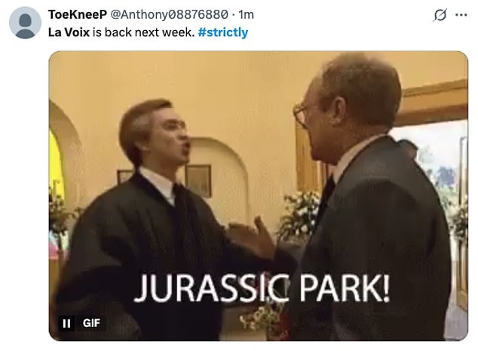Viewport: 478px width, 351px height.
Task: Open the 1m tweet timestamp
Action: tap(246, 14)
